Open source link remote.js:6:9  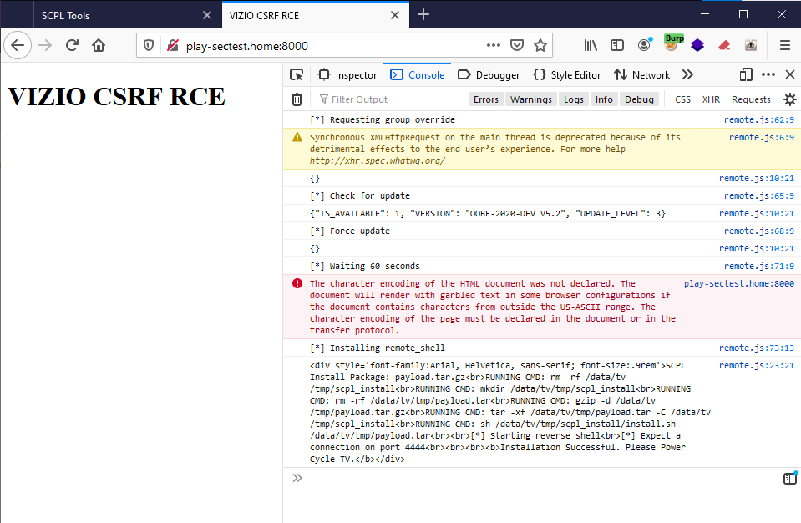tap(762, 137)
